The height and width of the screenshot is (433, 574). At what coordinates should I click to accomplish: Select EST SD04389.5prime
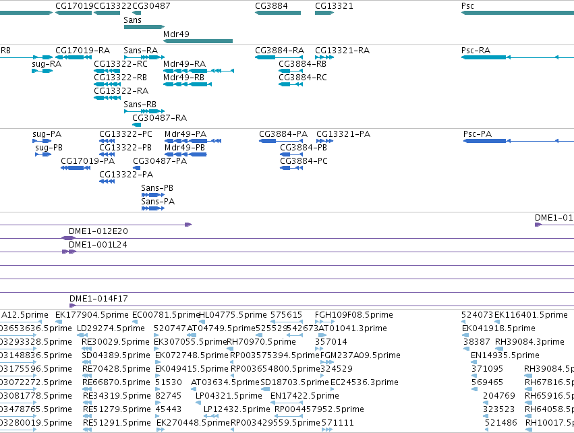pyautogui.click(x=116, y=355)
